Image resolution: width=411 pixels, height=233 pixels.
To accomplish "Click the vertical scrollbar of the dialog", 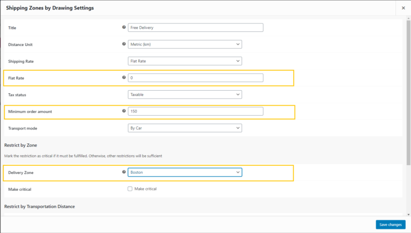I will point(408,107).
